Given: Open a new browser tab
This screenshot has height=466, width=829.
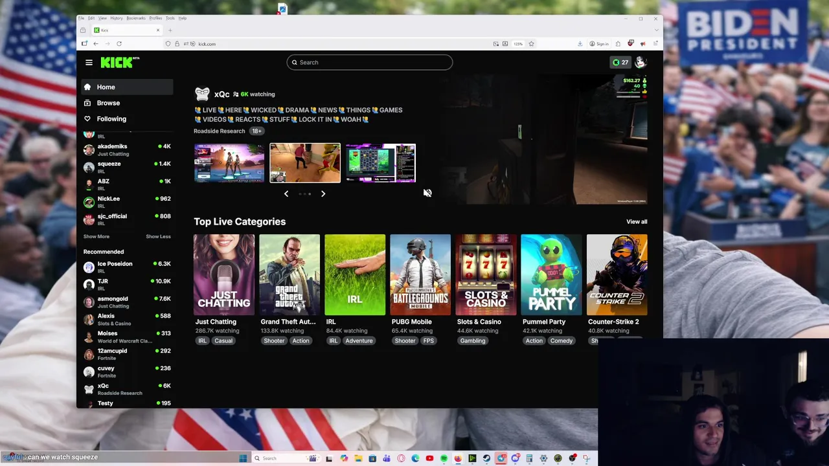Looking at the screenshot, I should (170, 30).
